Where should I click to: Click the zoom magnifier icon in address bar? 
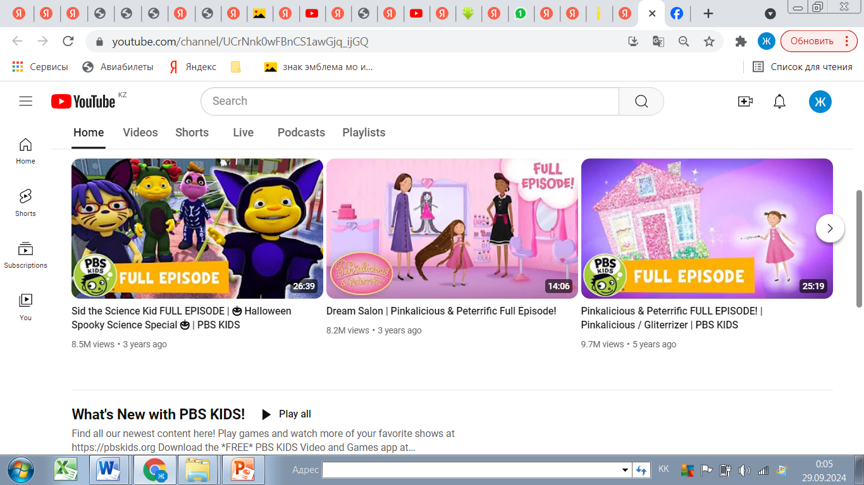coord(684,42)
